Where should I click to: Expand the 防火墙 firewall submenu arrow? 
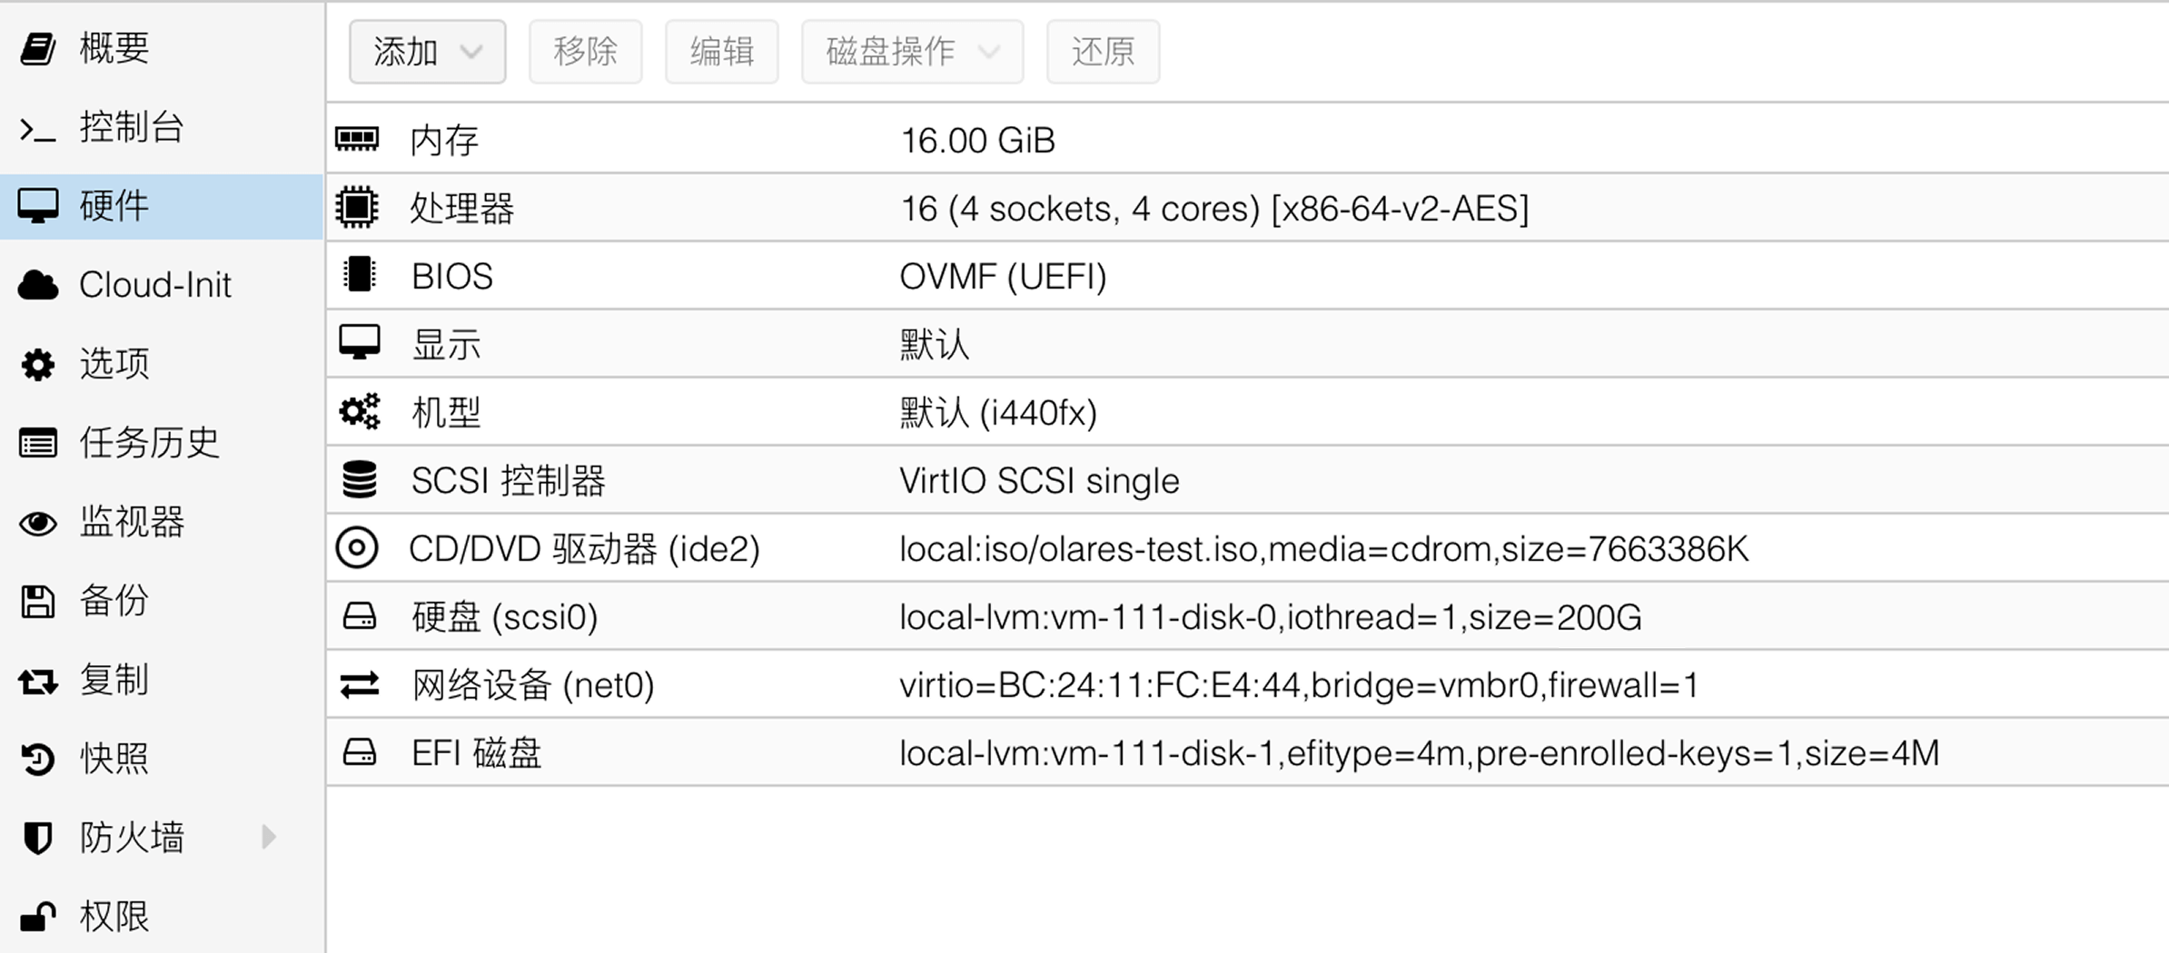[268, 836]
